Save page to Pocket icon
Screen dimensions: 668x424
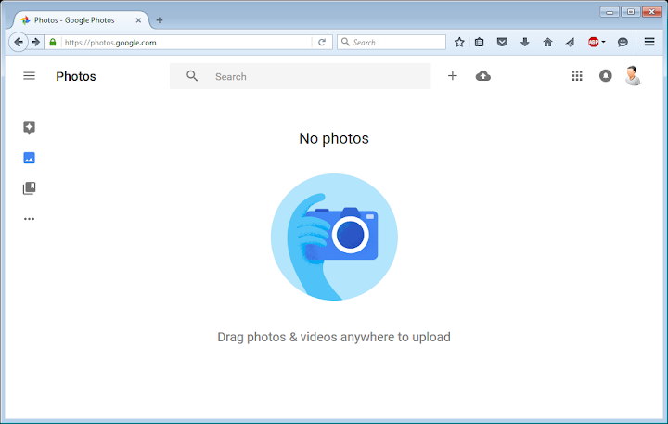[502, 42]
